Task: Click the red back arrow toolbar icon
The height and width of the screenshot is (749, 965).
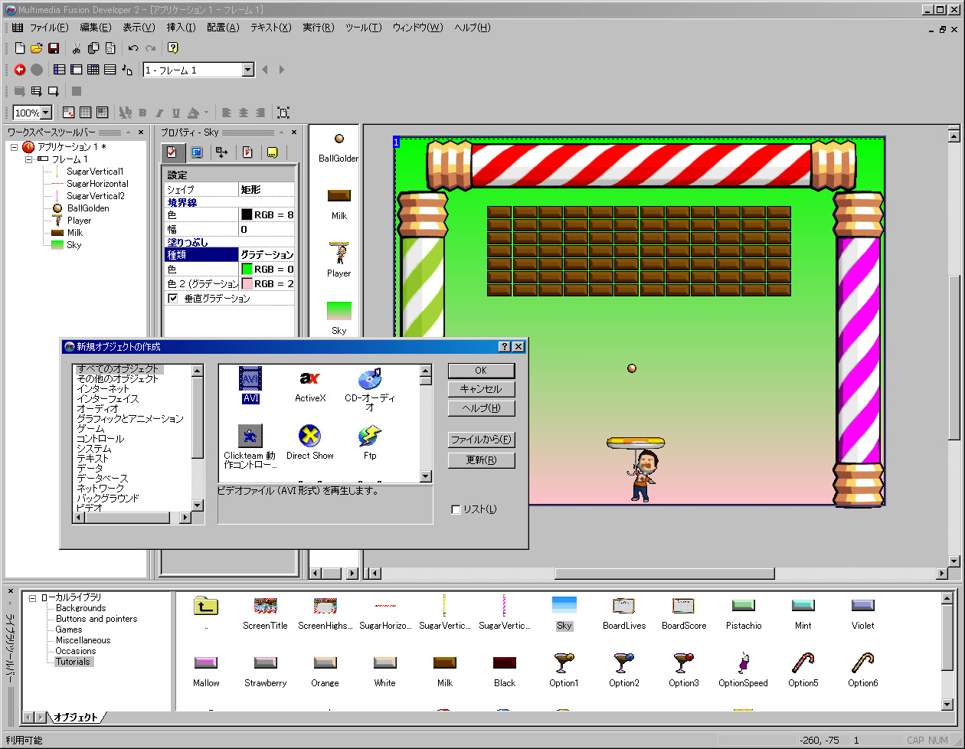Action: pos(20,70)
